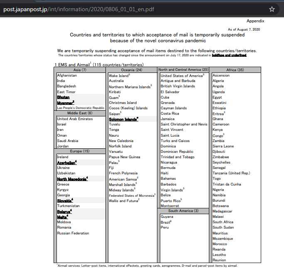The height and width of the screenshot is (268, 284).
Task: Click 'Eswatini' in Africa list
Action: (219, 103)
